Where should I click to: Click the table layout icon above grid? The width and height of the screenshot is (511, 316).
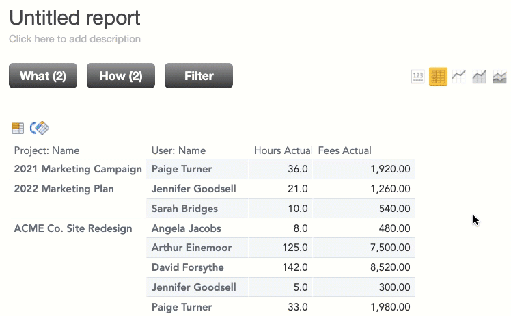[x=18, y=128]
